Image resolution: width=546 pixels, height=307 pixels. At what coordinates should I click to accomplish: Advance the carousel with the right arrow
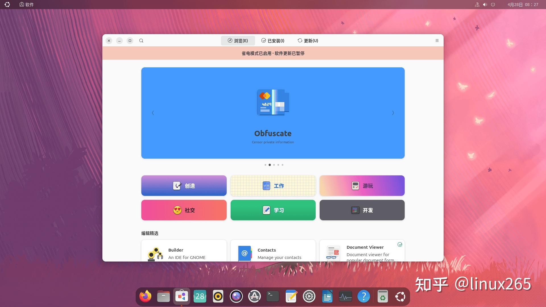point(393,113)
